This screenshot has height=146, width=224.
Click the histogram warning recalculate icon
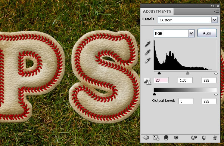pos(147,81)
